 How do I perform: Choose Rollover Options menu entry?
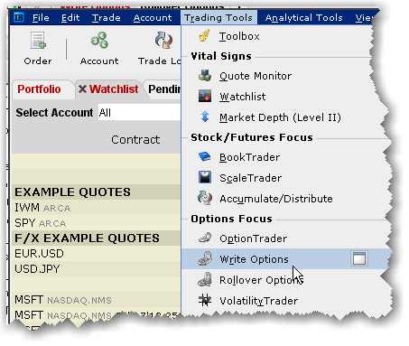tap(261, 280)
